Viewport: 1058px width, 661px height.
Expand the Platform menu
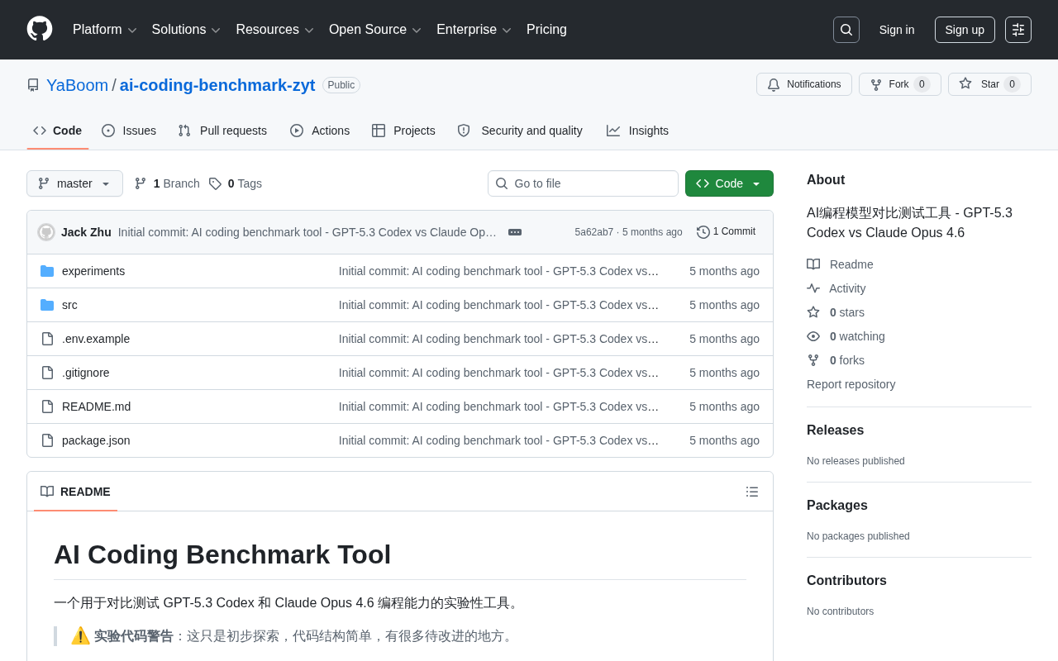pyautogui.click(x=104, y=30)
